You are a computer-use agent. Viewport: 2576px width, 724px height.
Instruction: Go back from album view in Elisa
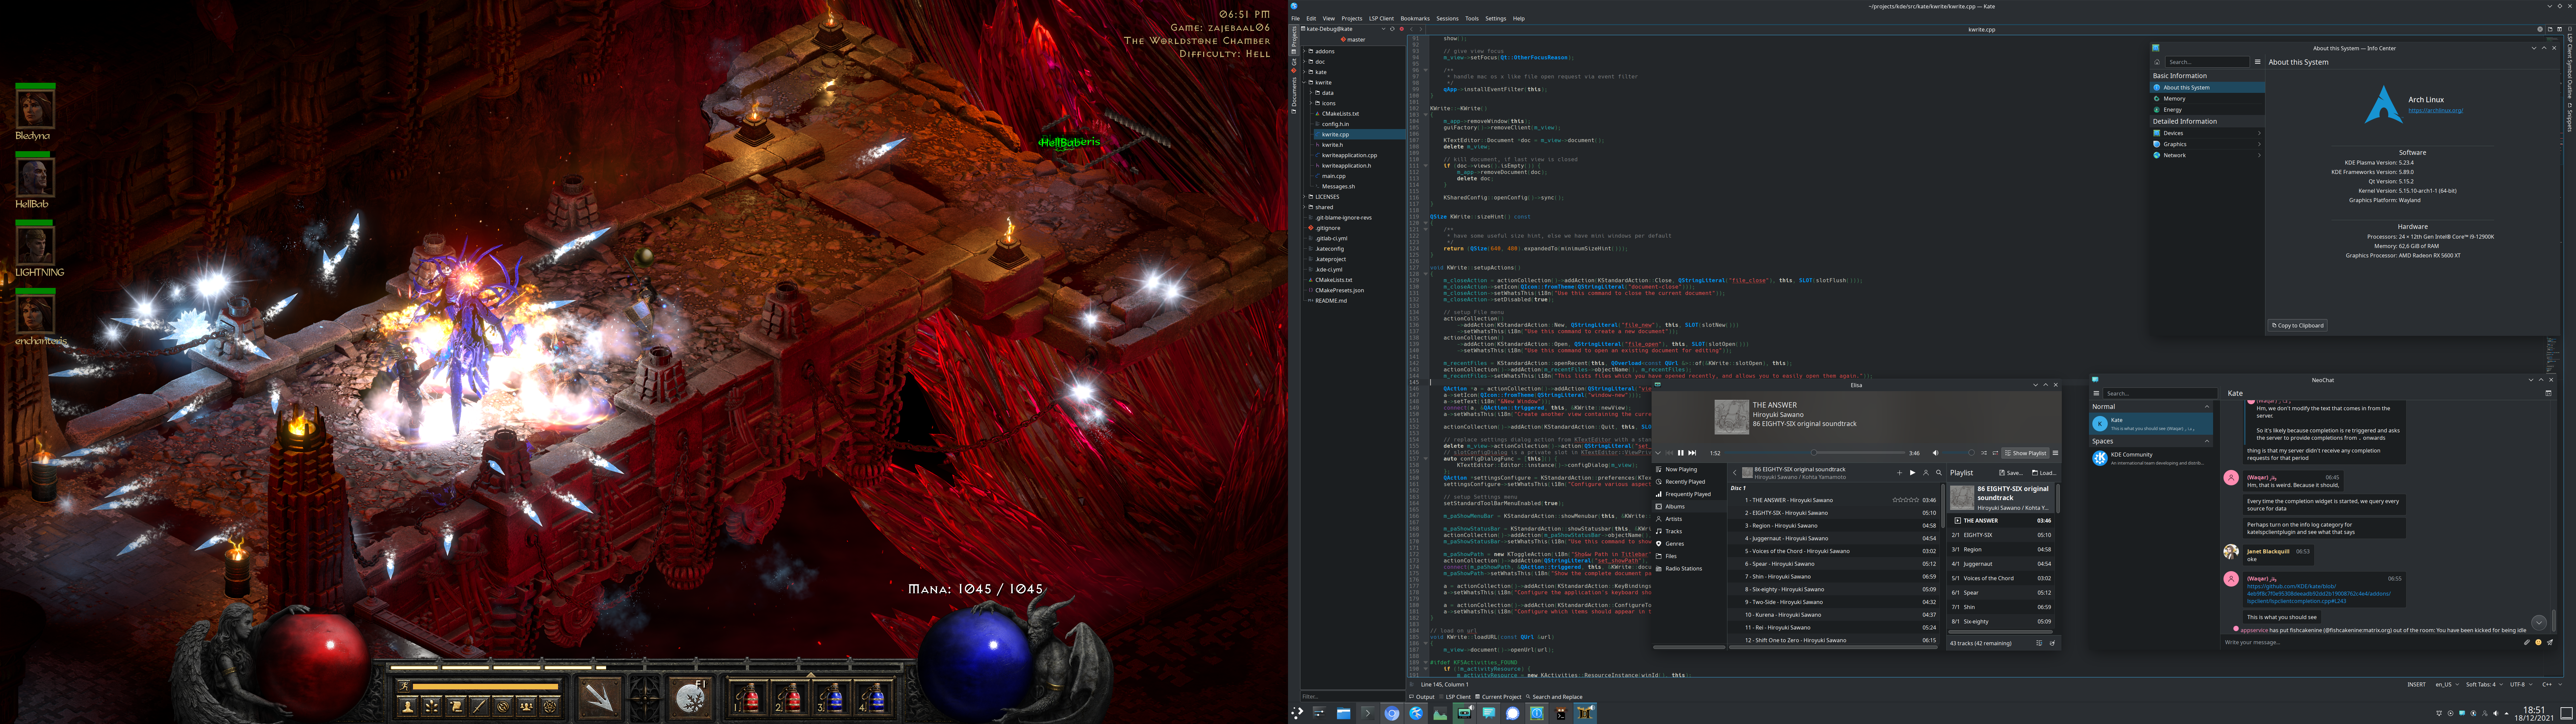click(x=1735, y=473)
